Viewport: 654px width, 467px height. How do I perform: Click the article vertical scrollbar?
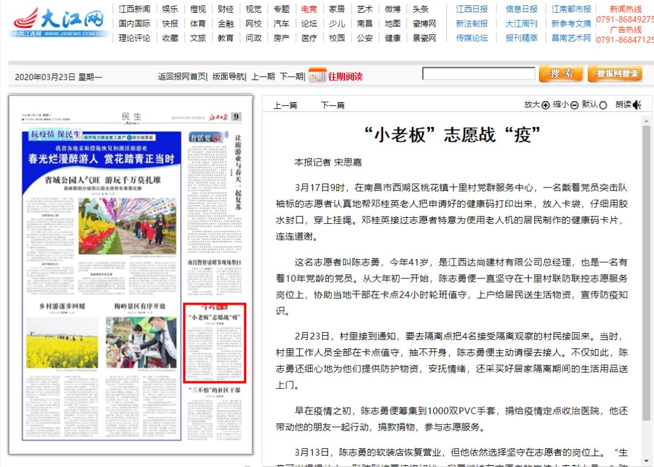pyautogui.click(x=647, y=272)
